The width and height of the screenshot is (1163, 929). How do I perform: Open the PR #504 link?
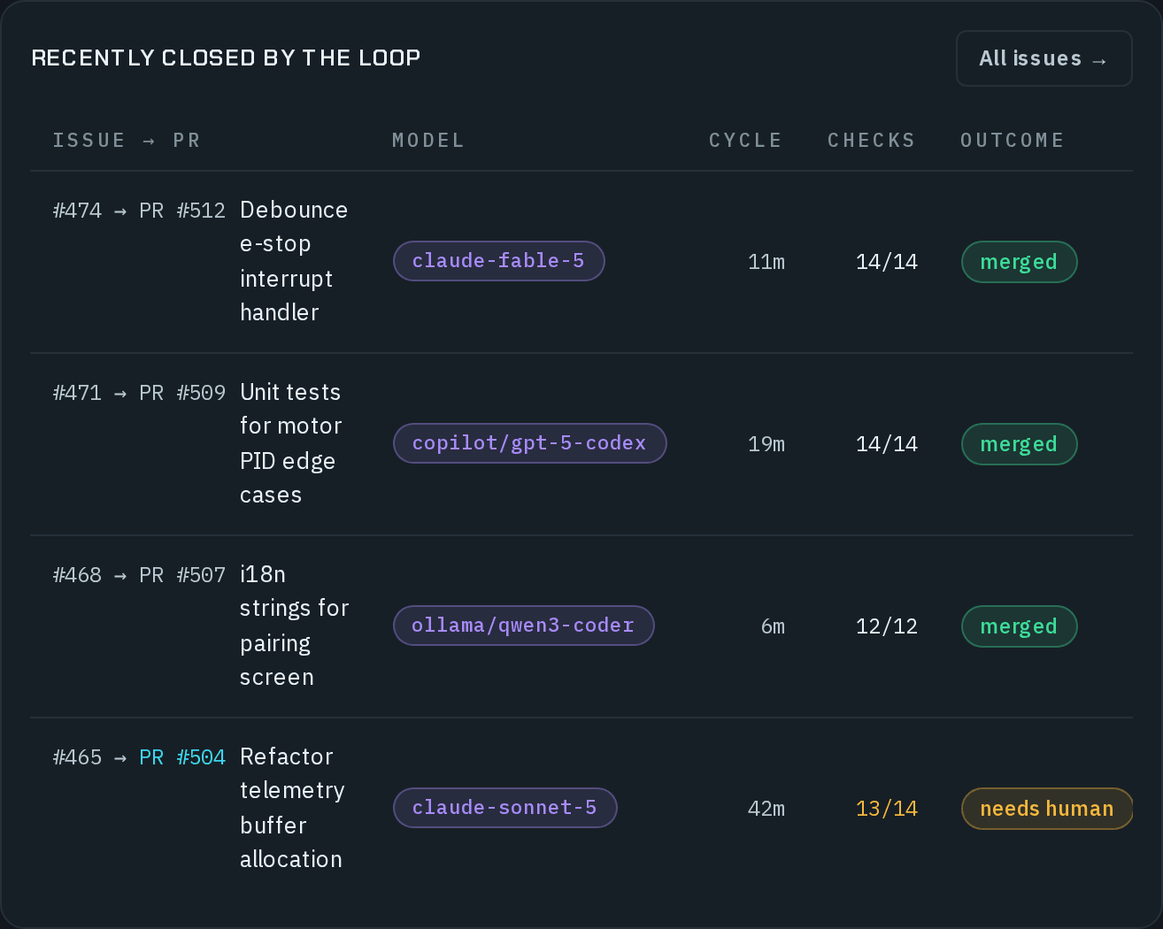point(182,757)
